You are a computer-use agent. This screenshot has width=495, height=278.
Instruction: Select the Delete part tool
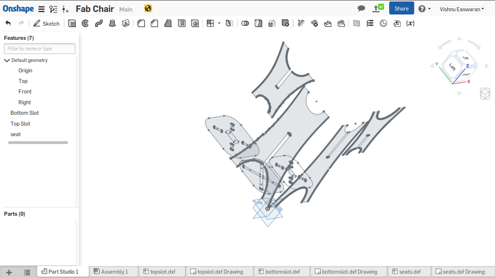click(285, 24)
